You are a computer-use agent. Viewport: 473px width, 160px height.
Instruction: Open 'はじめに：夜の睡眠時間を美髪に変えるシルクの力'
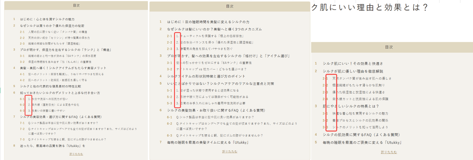pyautogui.click(x=208, y=22)
